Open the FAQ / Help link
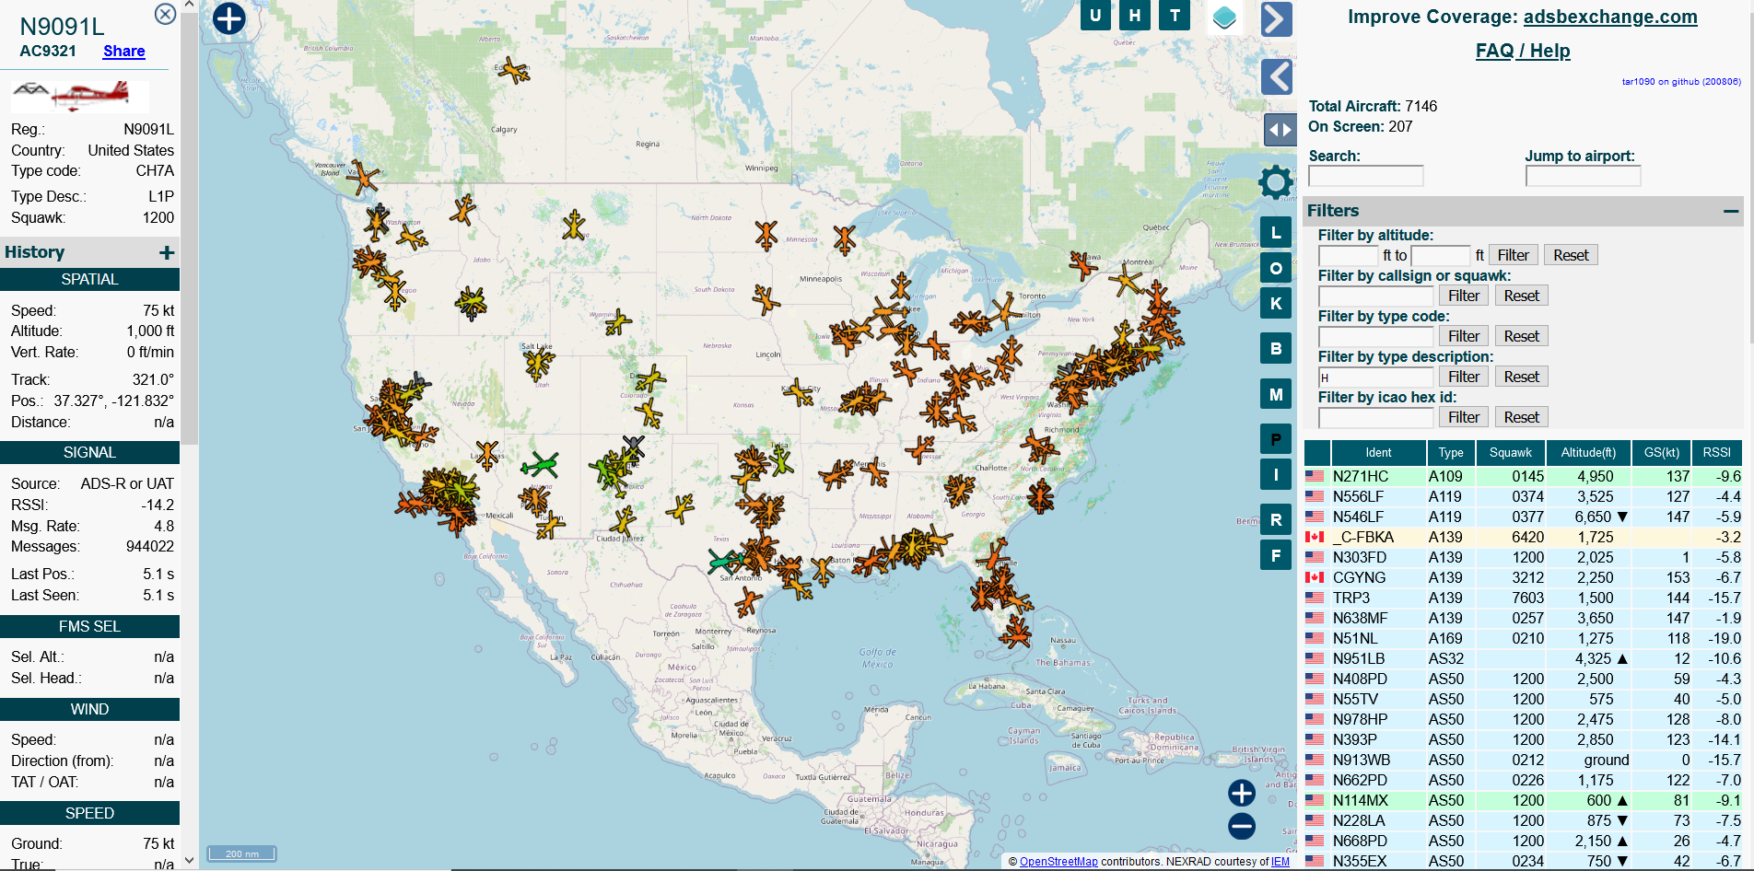1754x871 pixels. 1523,51
